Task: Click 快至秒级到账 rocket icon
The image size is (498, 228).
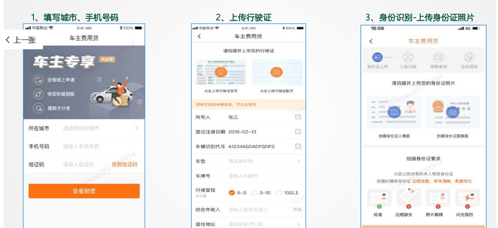Action: point(38,94)
